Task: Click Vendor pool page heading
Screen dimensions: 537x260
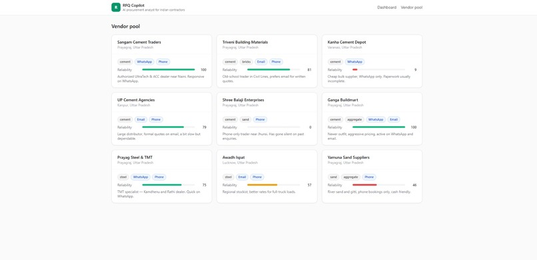Action: (125, 27)
